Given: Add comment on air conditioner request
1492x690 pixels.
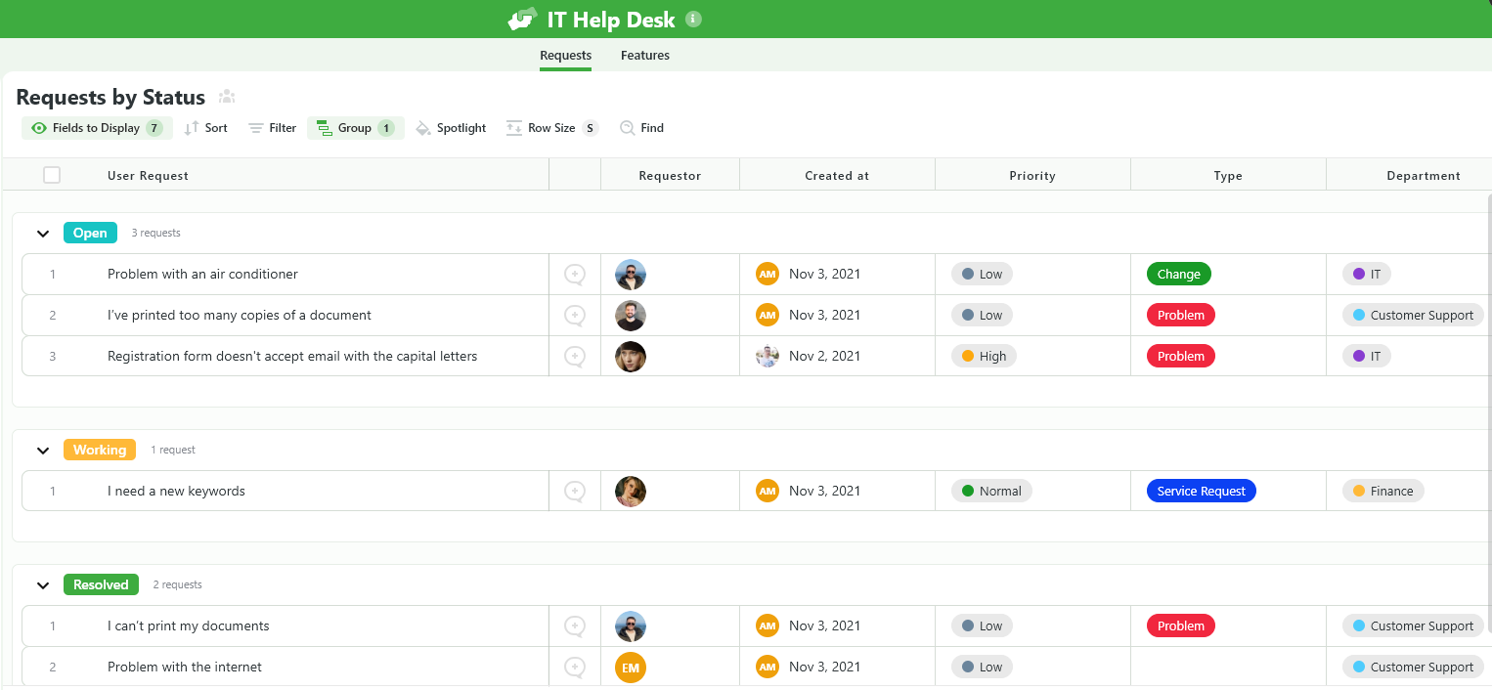Looking at the screenshot, I should click(x=575, y=275).
